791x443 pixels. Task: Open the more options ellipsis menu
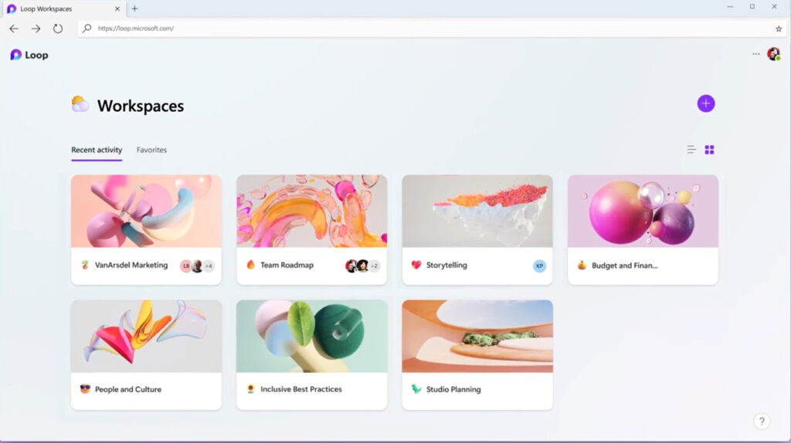click(755, 54)
